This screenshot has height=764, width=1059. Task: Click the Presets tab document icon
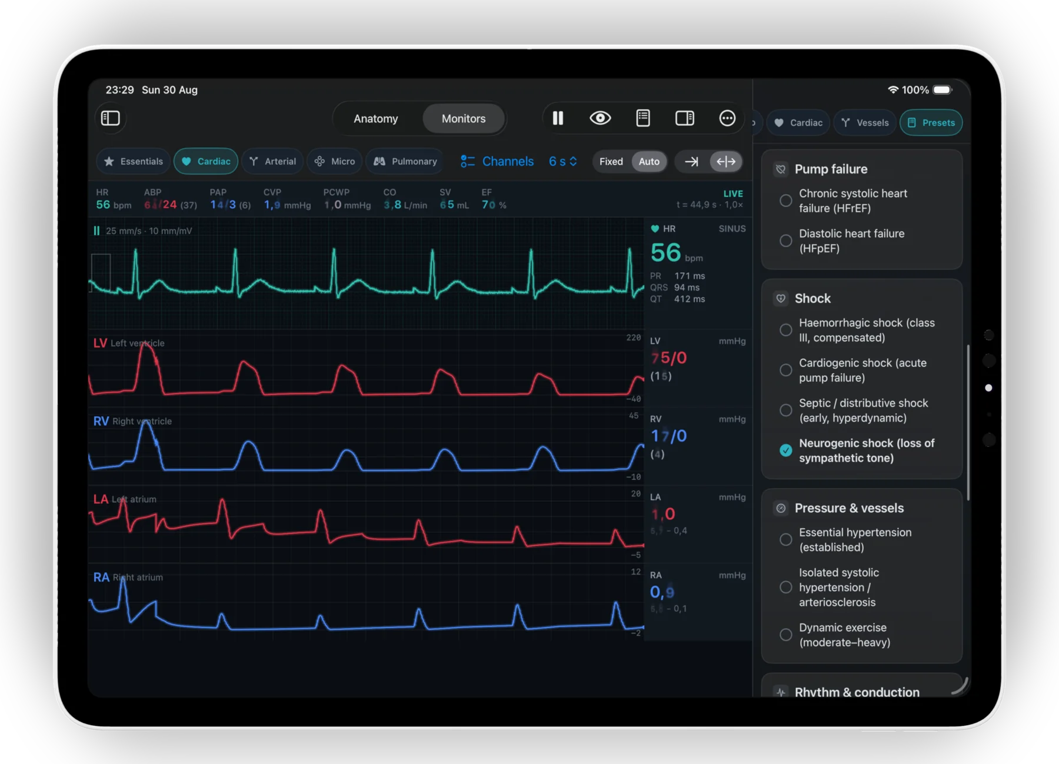click(912, 123)
